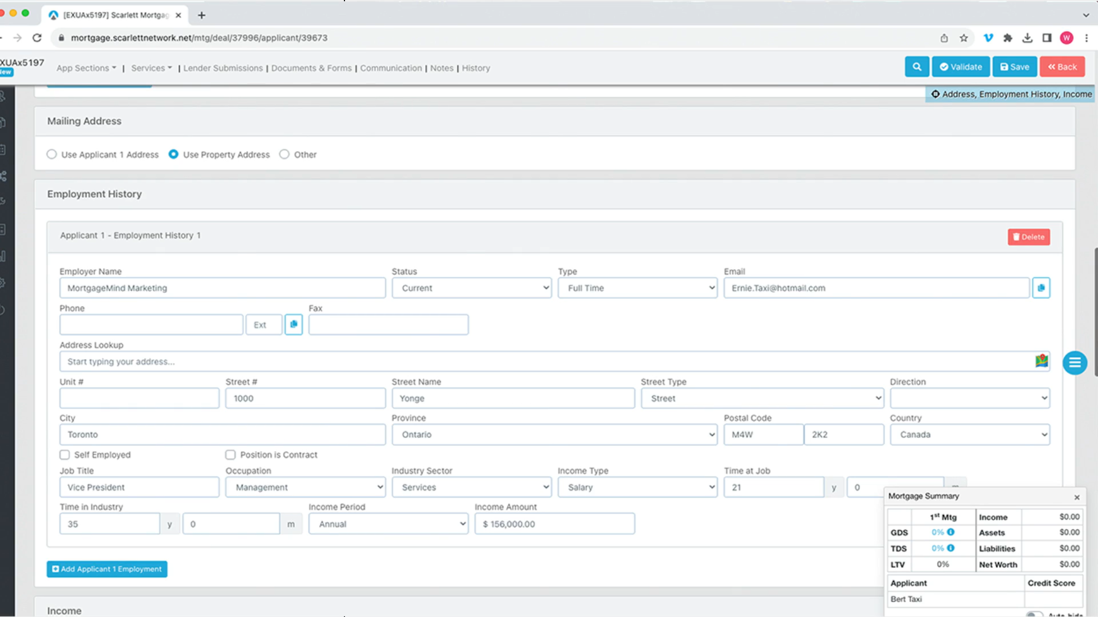Click the blue search magnifier icon button
Image resolution: width=1098 pixels, height=617 pixels.
tap(917, 67)
